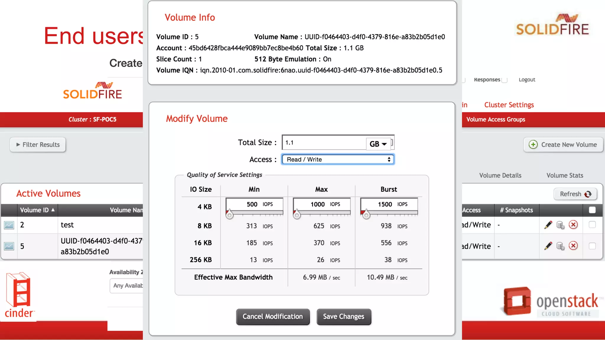
Task: Open the GB size unit dropdown
Action: tap(378, 144)
